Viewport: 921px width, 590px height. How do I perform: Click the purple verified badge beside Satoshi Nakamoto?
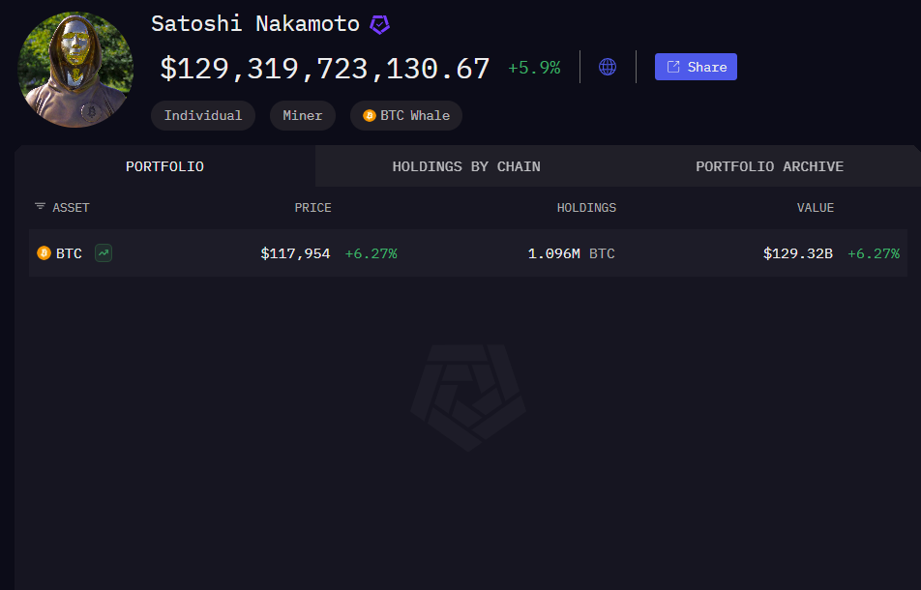click(x=380, y=25)
